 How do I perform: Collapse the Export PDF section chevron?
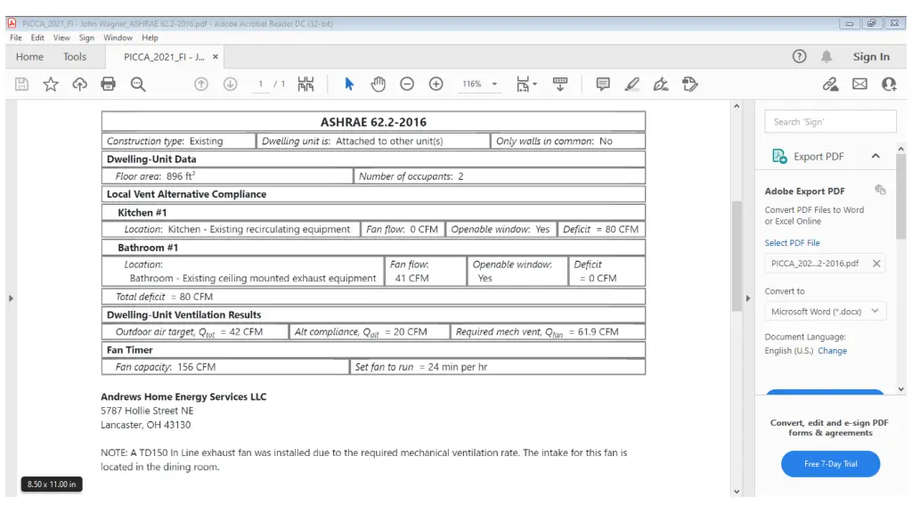point(875,156)
